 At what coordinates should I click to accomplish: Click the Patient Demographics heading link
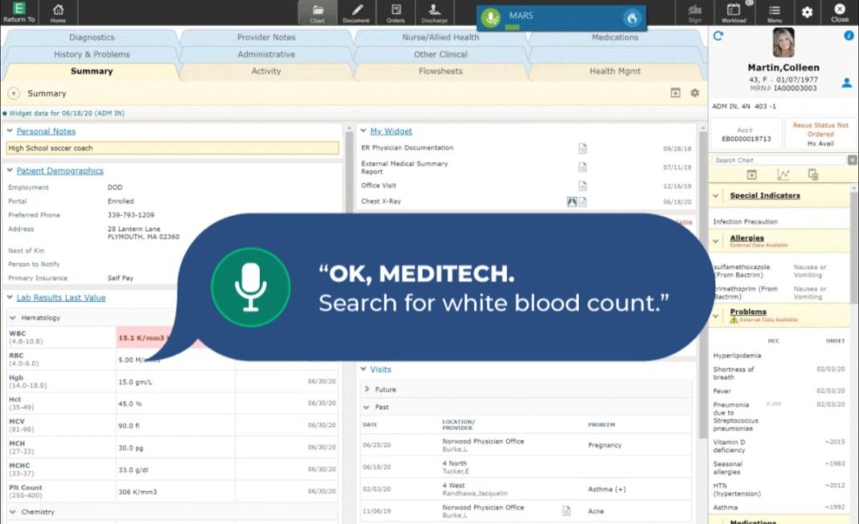(x=60, y=171)
